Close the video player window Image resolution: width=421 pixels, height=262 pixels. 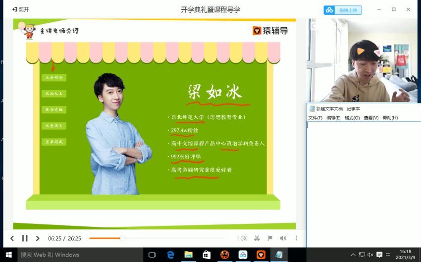click(x=408, y=9)
